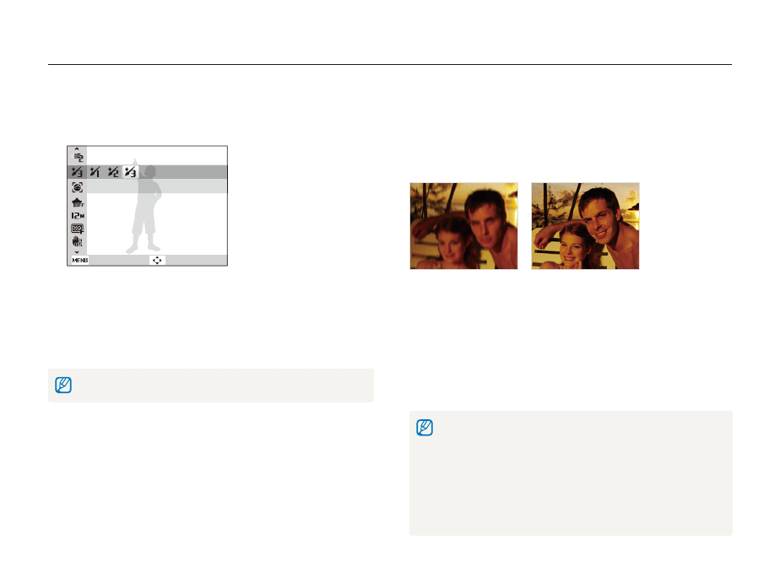The width and height of the screenshot is (780, 588).
Task: Select Face Retouch level 1 option
Action: 95,172
